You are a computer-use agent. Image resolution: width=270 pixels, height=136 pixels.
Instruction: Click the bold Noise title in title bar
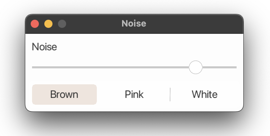click(134, 23)
